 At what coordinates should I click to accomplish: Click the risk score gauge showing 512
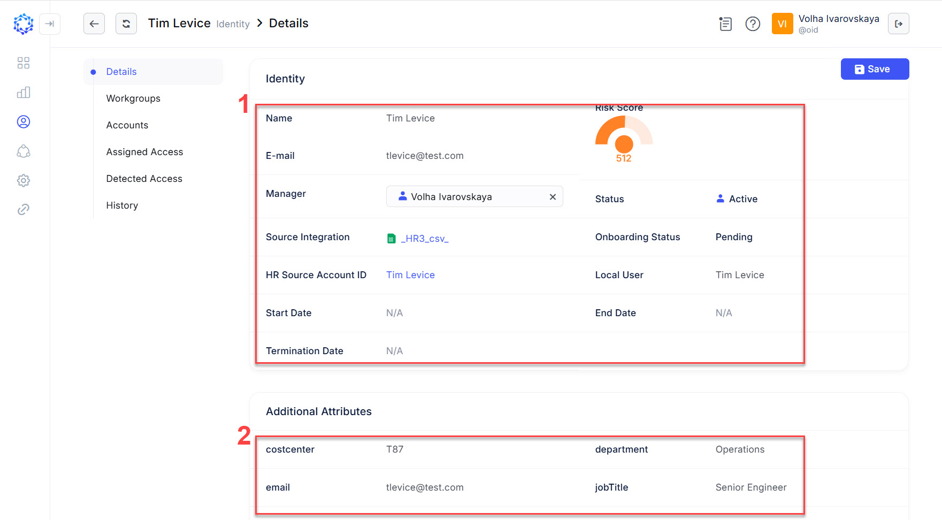point(624,140)
